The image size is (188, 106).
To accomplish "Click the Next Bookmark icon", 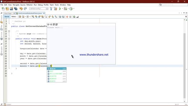I will pos(53,17).
